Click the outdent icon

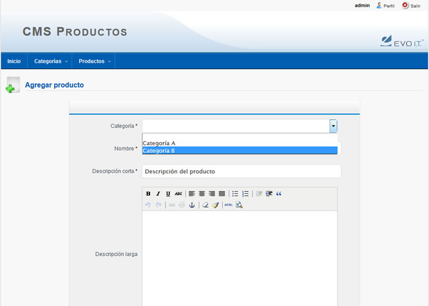259,194
